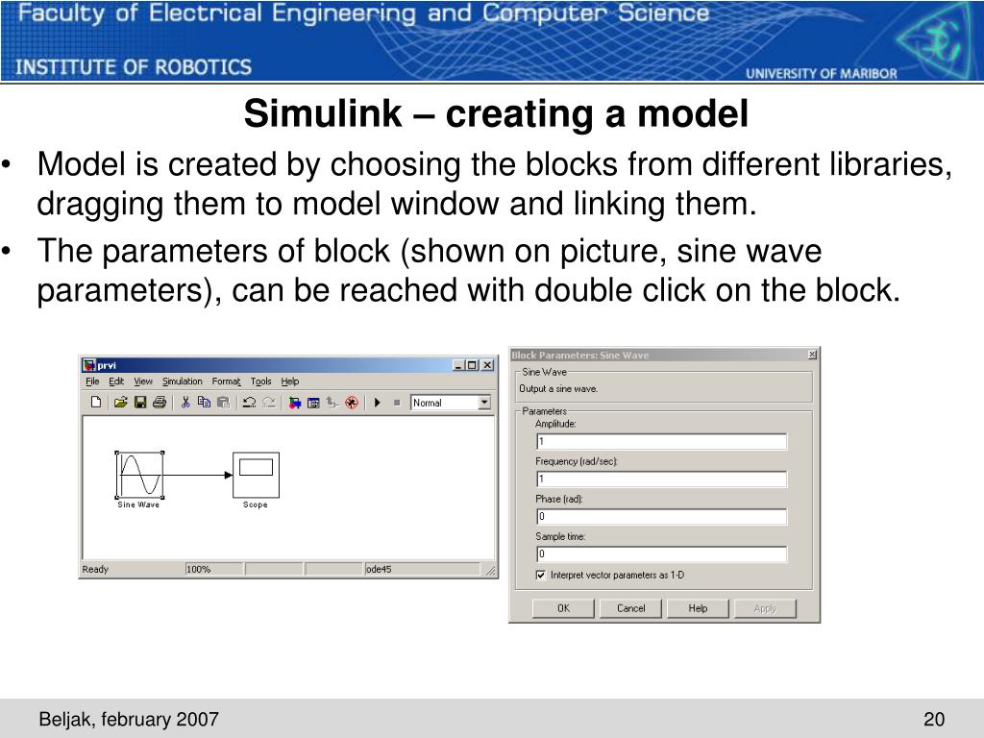The image size is (984, 738).
Task: Open the Simulink Library Browser icon
Action: [294, 403]
